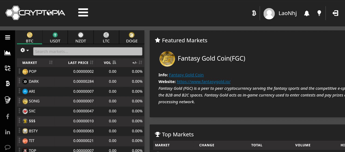Viewport: 345px width, 152px height.
Task: Open the fantasygold.io website link
Action: 203,81
